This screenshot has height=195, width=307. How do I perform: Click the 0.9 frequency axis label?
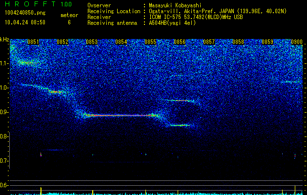click(3, 112)
